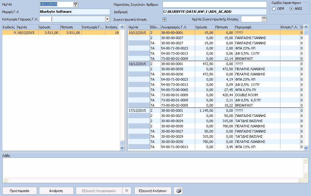Click left table Κατηγορία Γ... column header
The height and width of the screenshot is (196, 311).
click(93, 27)
